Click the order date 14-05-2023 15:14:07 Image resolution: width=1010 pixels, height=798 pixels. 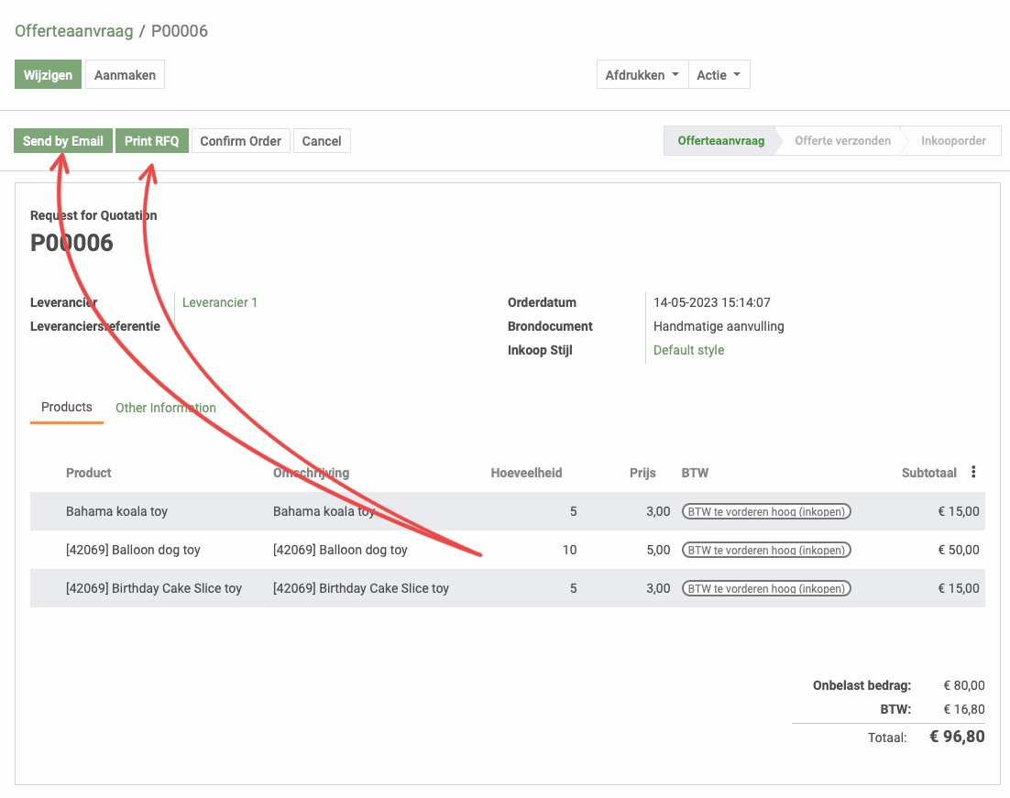[x=712, y=302]
